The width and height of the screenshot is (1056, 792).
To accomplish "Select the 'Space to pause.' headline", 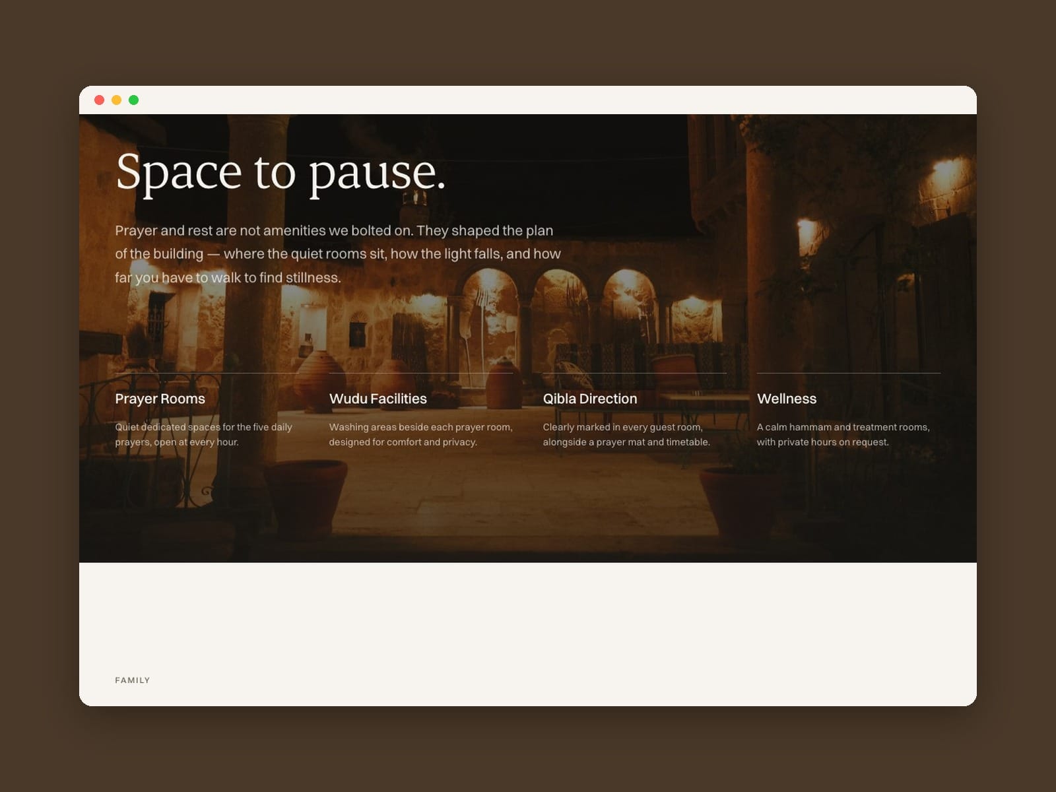I will 280,172.
